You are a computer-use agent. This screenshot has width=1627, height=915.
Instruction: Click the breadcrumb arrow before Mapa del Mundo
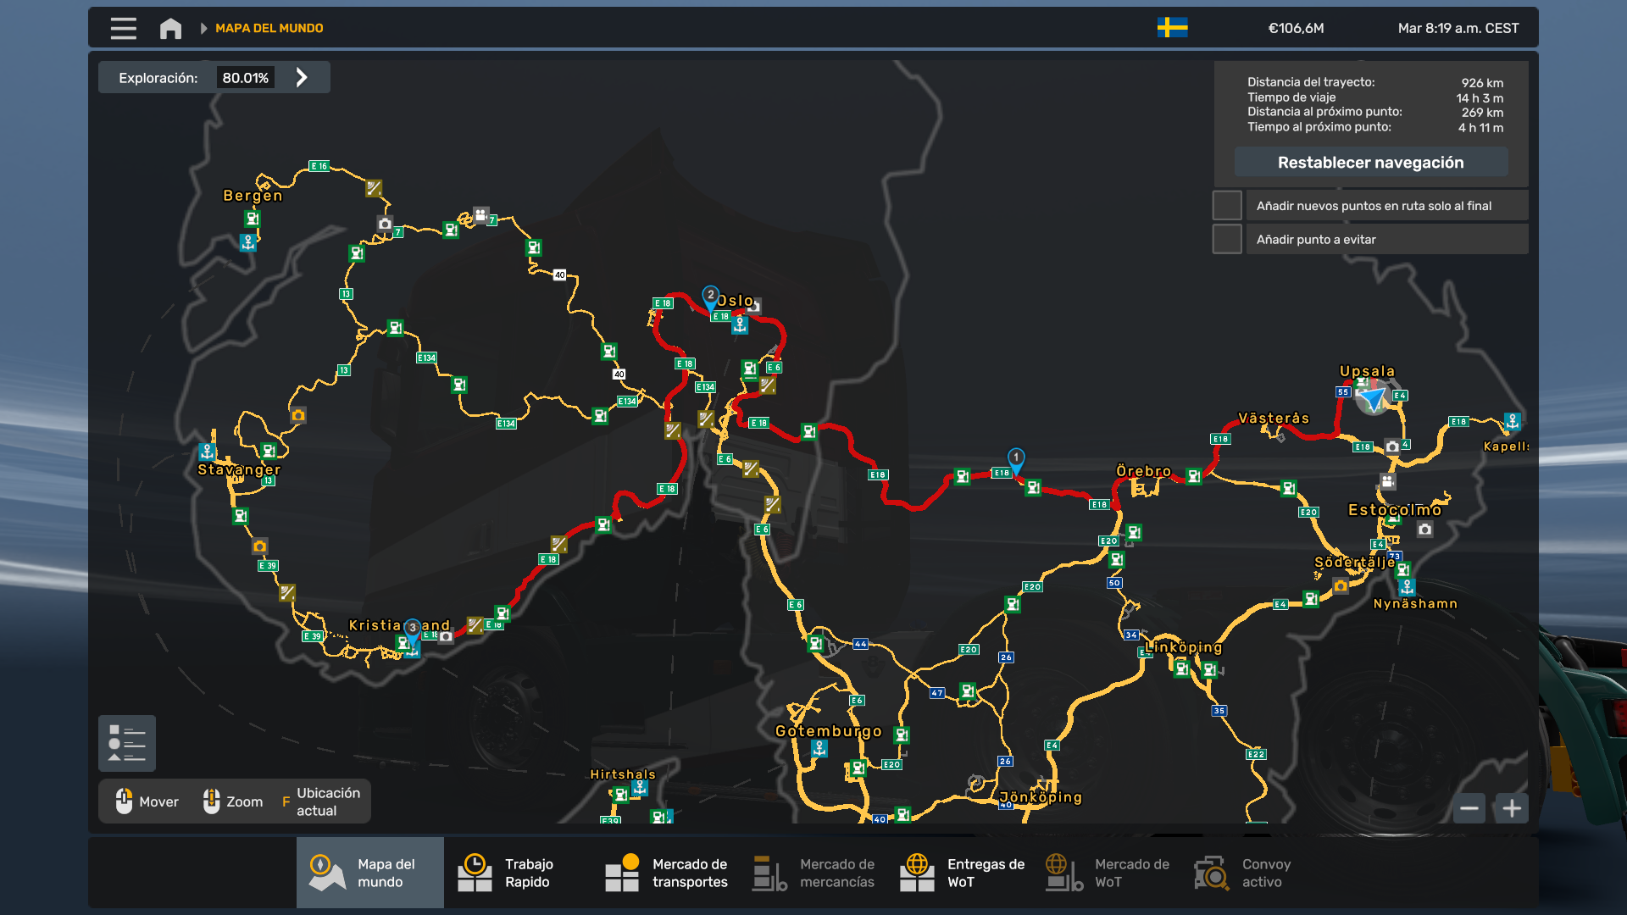[x=203, y=28]
